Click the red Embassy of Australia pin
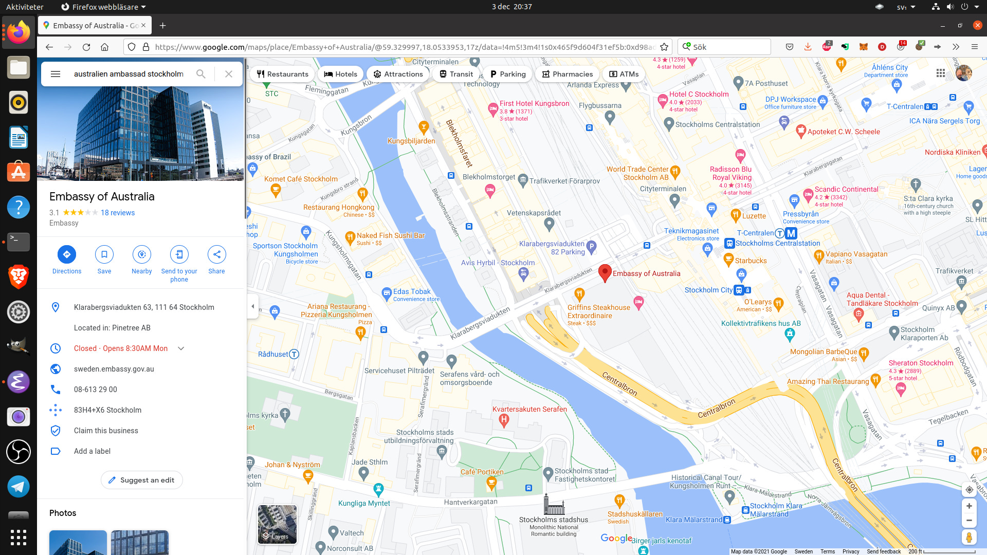This screenshot has width=987, height=555. [605, 273]
